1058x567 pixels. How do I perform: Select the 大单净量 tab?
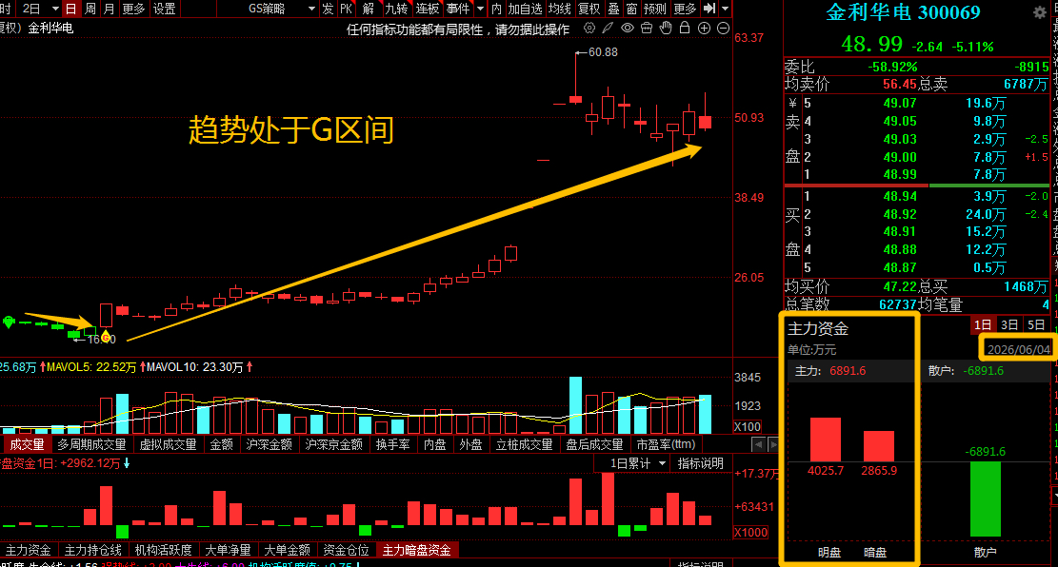228,550
